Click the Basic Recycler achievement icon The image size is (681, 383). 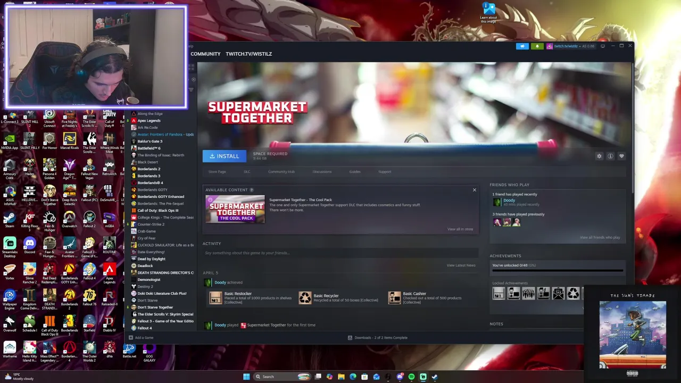305,298
